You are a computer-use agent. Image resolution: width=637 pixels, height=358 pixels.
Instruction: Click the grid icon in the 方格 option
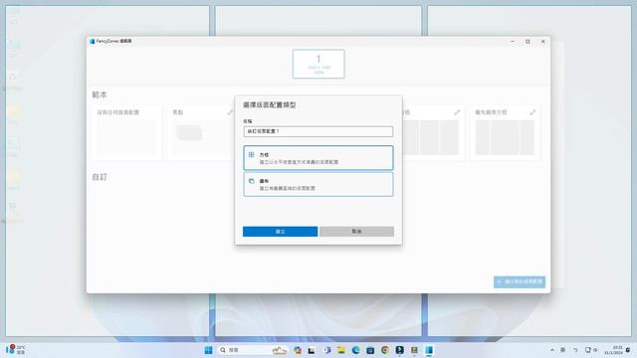point(252,155)
